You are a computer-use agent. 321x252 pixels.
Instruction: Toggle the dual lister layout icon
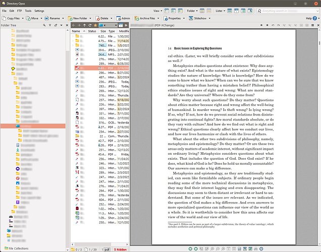click(121, 25)
